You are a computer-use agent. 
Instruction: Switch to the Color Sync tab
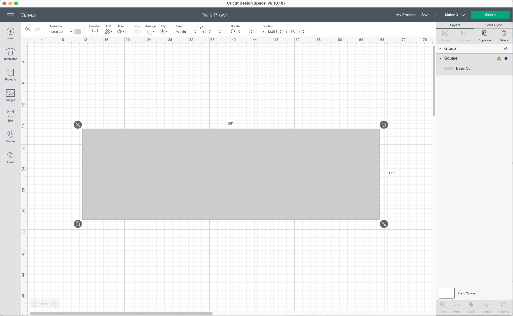[x=493, y=25]
